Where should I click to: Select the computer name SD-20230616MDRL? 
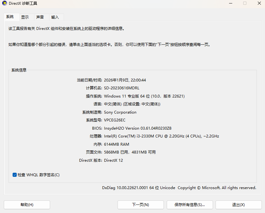[122, 88]
